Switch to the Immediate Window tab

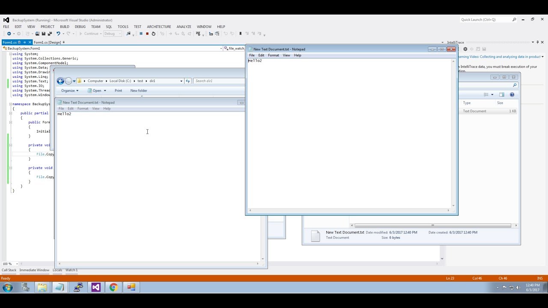34,270
